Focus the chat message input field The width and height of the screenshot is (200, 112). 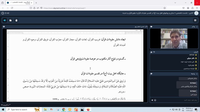tap(177, 100)
